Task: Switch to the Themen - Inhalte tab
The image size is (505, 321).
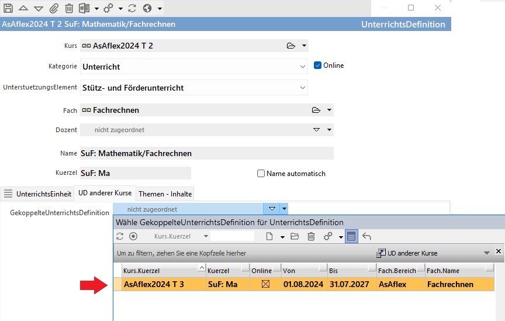Action: click(165, 194)
